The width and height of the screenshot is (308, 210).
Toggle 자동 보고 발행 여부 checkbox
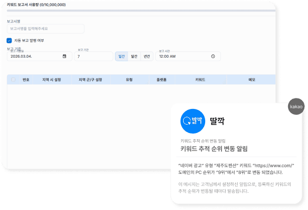(9, 41)
